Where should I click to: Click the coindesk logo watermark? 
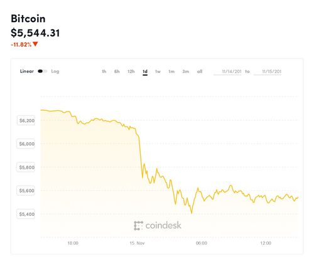tap(158, 225)
